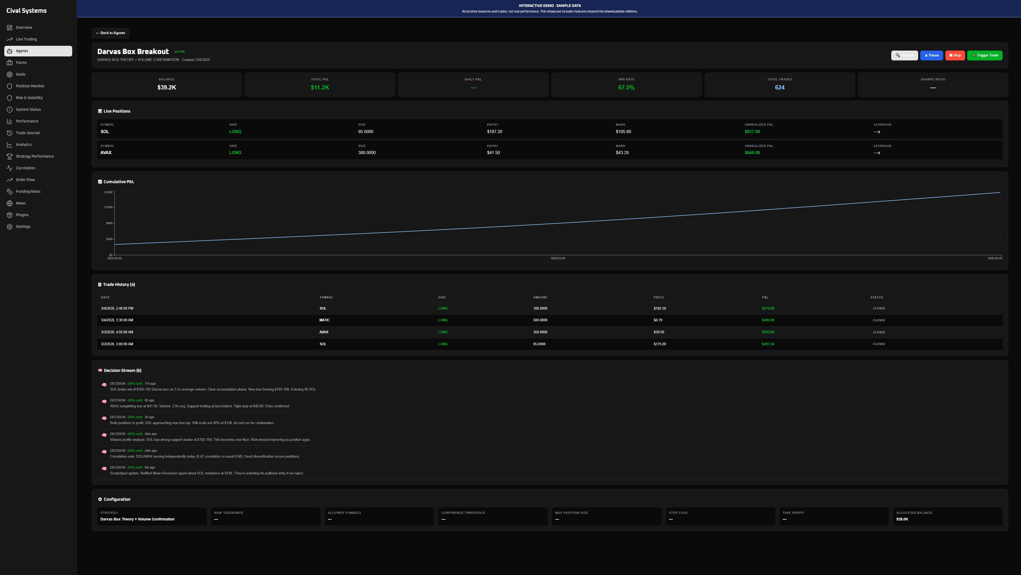Click the green Trigger Trade button
The image size is (1021, 575).
984,55
